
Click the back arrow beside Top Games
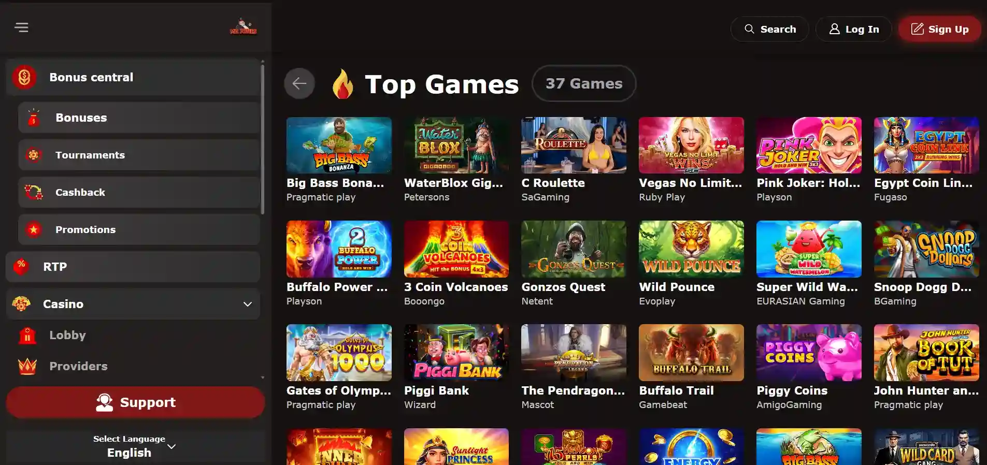tap(299, 83)
